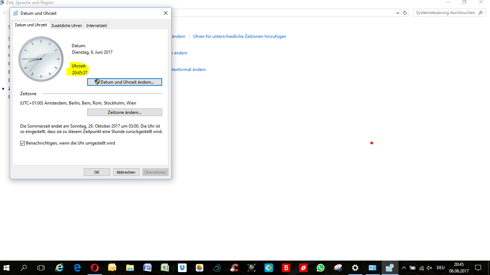Click the Zeit, Sprache und Region title icon

tap(2, 3)
